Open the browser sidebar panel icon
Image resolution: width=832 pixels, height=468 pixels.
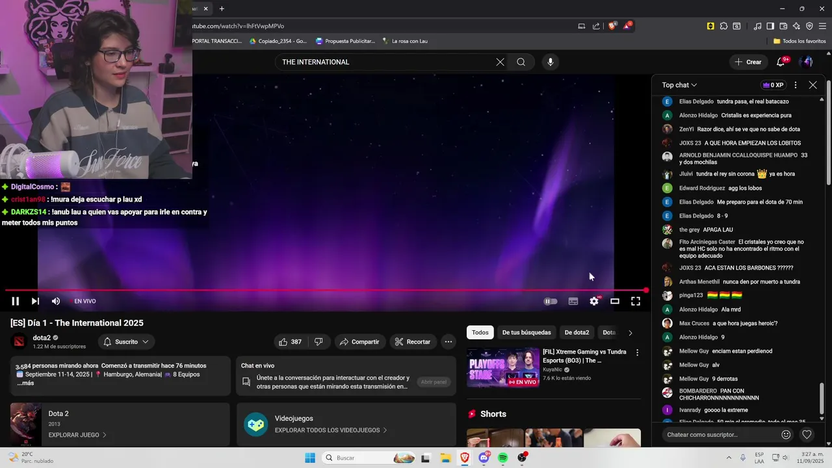tap(770, 26)
